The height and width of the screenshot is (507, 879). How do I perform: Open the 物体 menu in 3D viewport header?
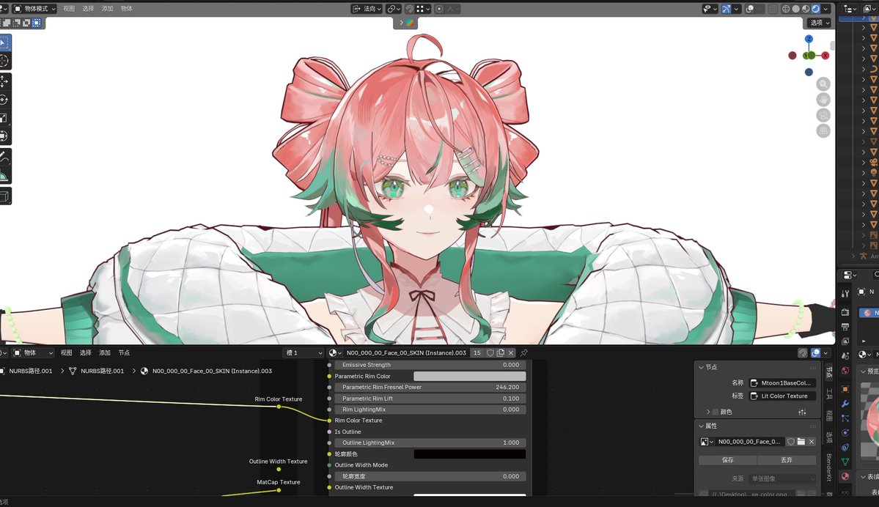[x=127, y=8]
